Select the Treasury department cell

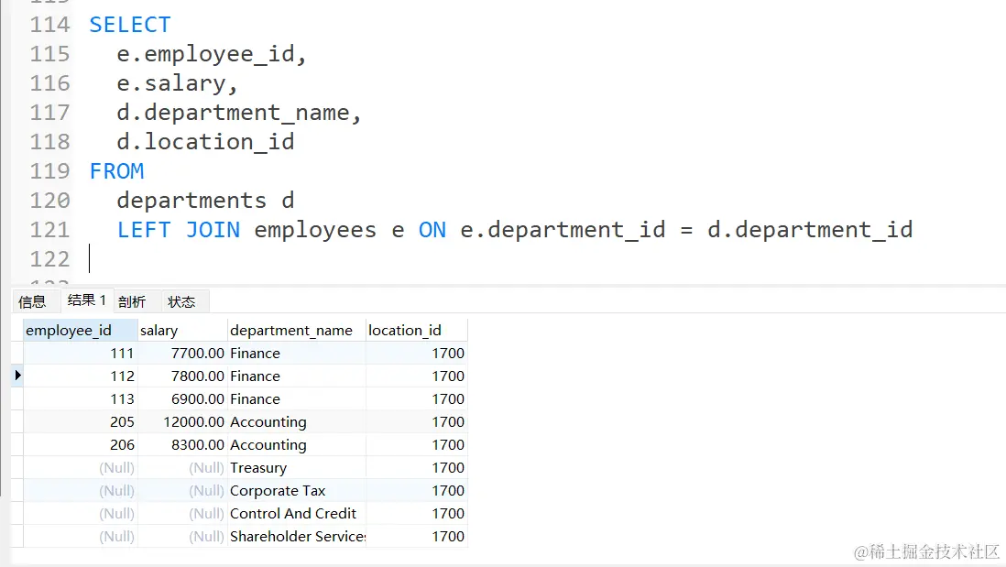coord(297,467)
